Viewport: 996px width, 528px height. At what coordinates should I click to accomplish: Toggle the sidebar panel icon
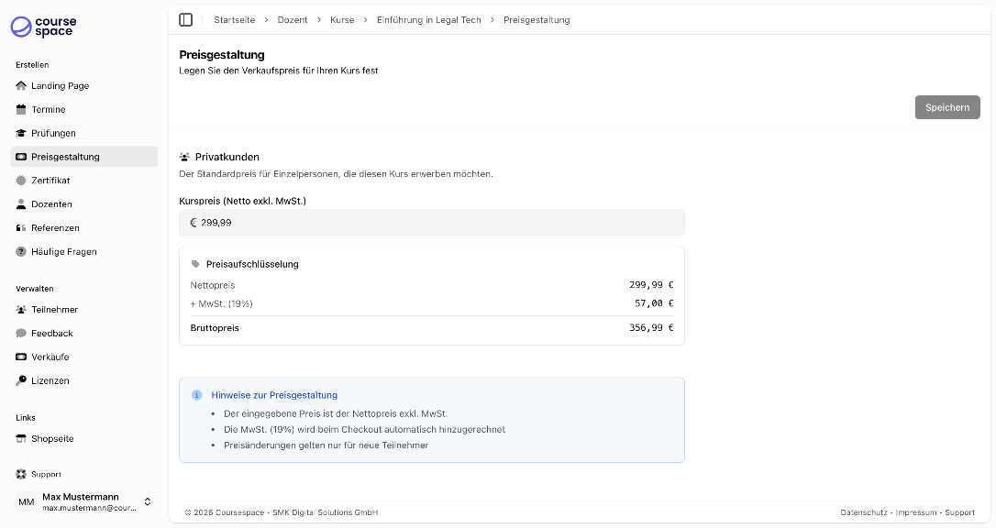[x=186, y=19]
